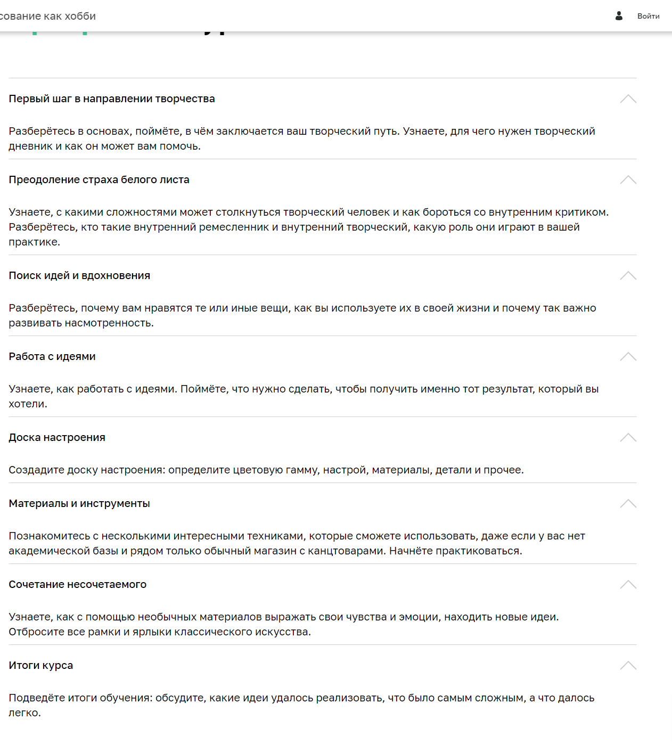Screen dimensions: 672x752
Task: Select the "Работа с идеями" heading
Action: point(52,356)
